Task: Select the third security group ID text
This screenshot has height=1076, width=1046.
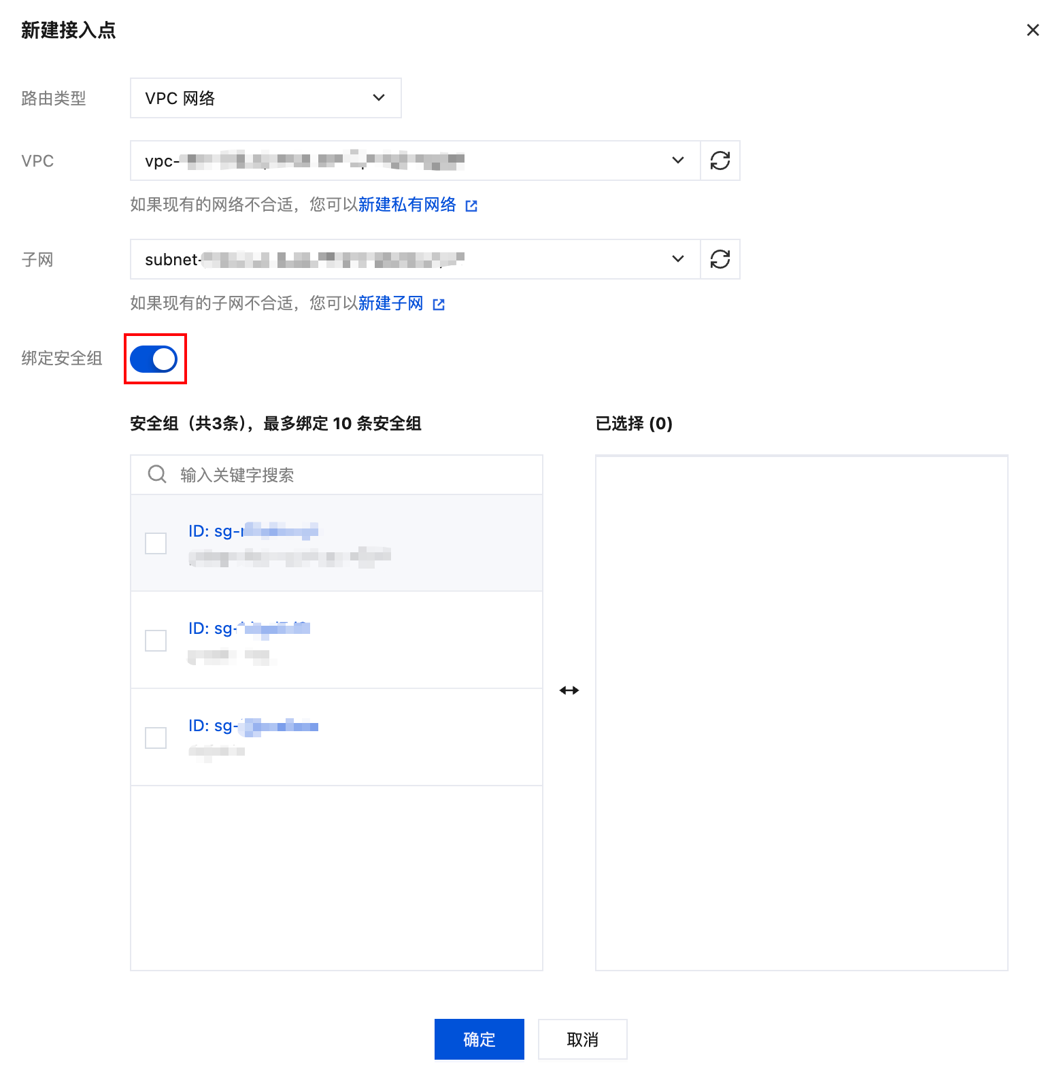Action: 253,726
